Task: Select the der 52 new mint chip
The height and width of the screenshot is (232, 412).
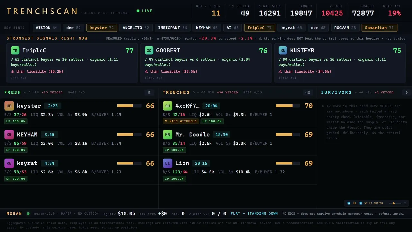Action: [x=73, y=28]
